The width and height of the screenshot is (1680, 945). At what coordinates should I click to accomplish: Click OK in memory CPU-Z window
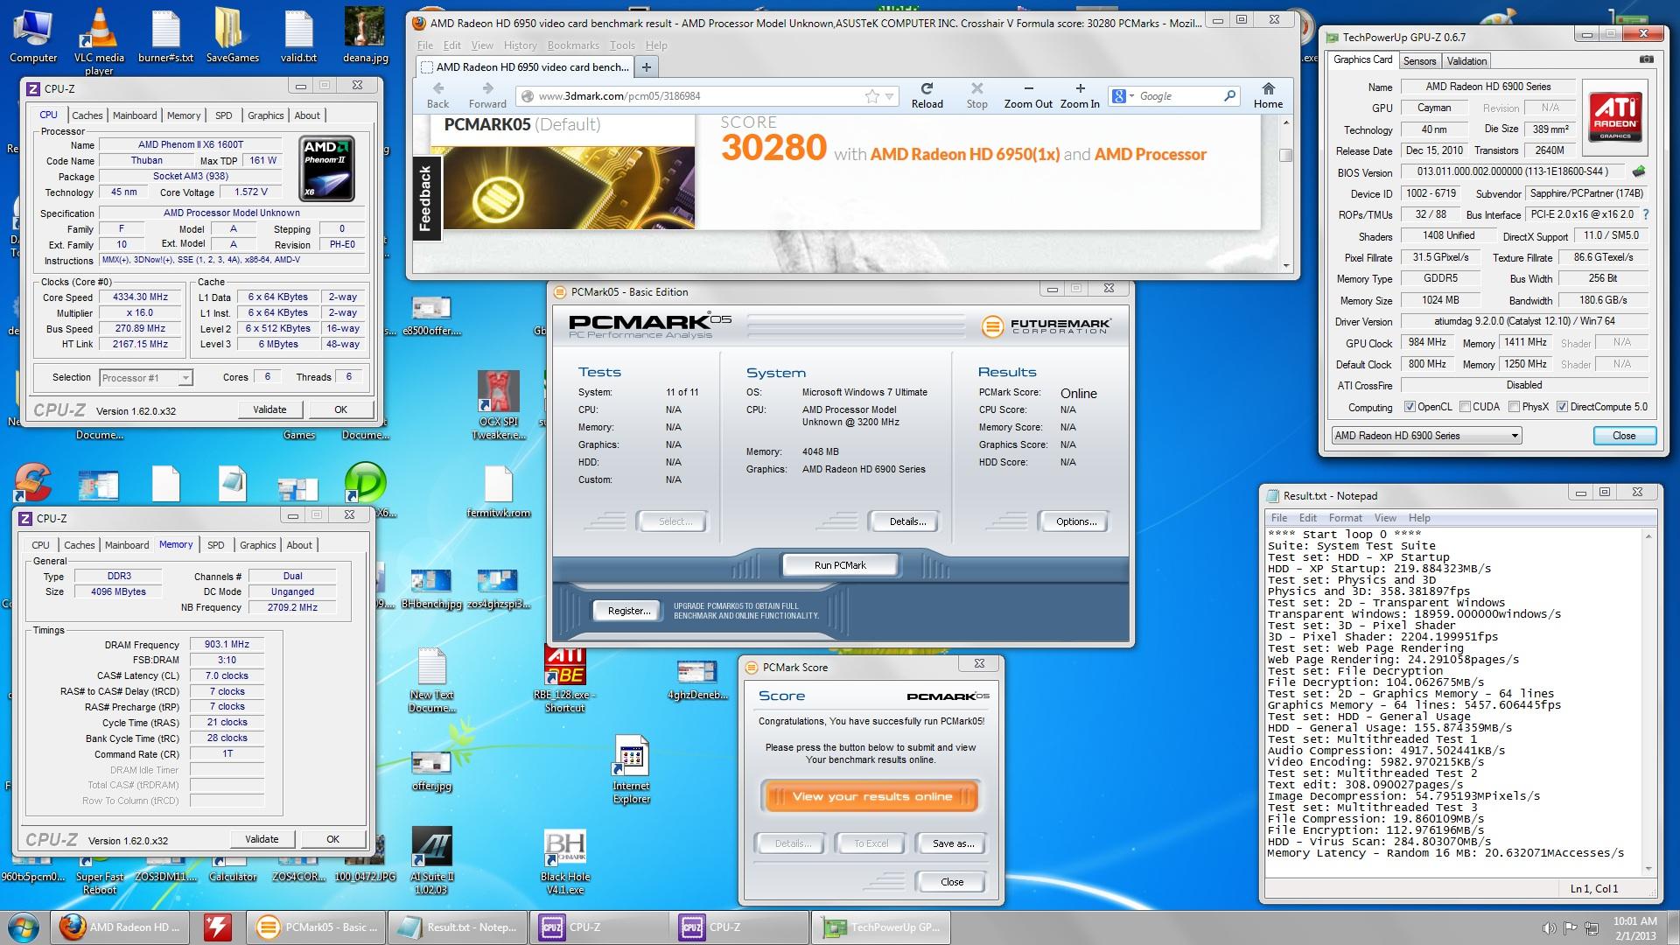click(332, 839)
